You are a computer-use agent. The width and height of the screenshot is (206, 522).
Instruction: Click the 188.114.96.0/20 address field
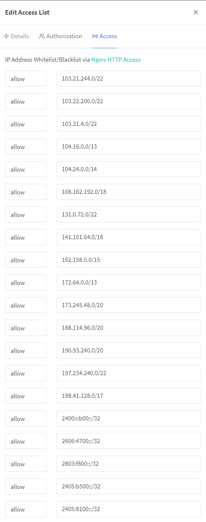tap(128, 328)
